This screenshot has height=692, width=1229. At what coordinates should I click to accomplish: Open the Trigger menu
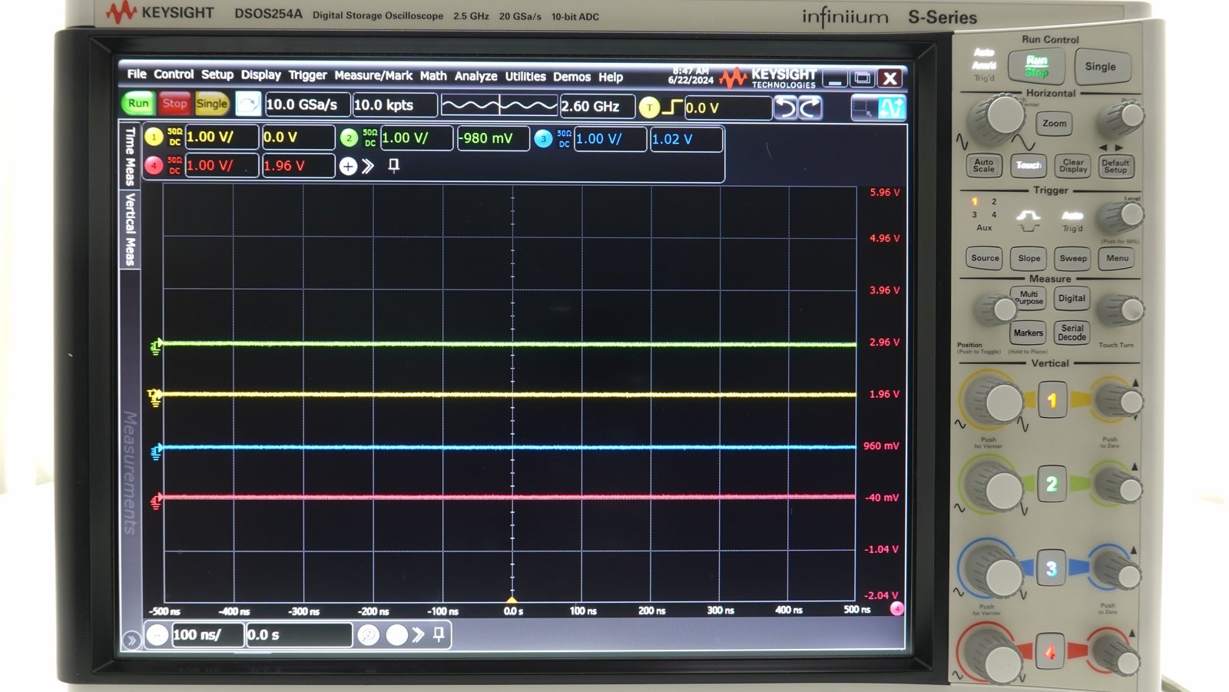click(x=307, y=75)
